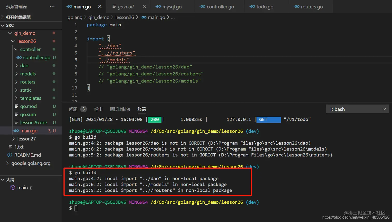Click the file icon beside go.sum
Image resolution: width=392 pixels, height=222 pixels.
pyautogui.click(x=16, y=114)
